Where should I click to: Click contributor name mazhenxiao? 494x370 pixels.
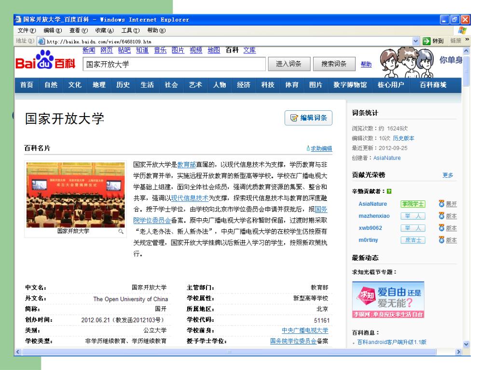pyautogui.click(x=374, y=216)
